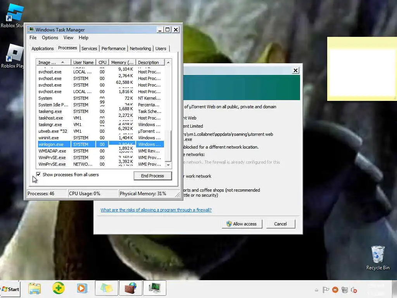This screenshot has height=298, width=397.
Task: Open the Options menu
Action: [x=50, y=38]
